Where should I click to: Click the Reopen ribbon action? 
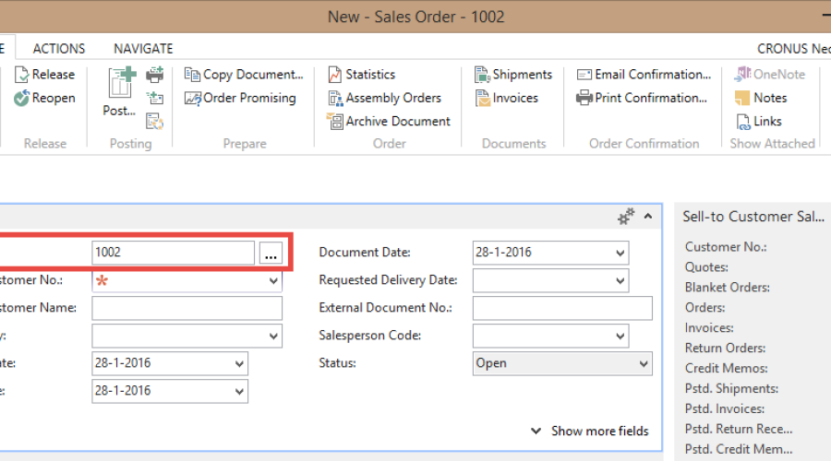[44, 98]
